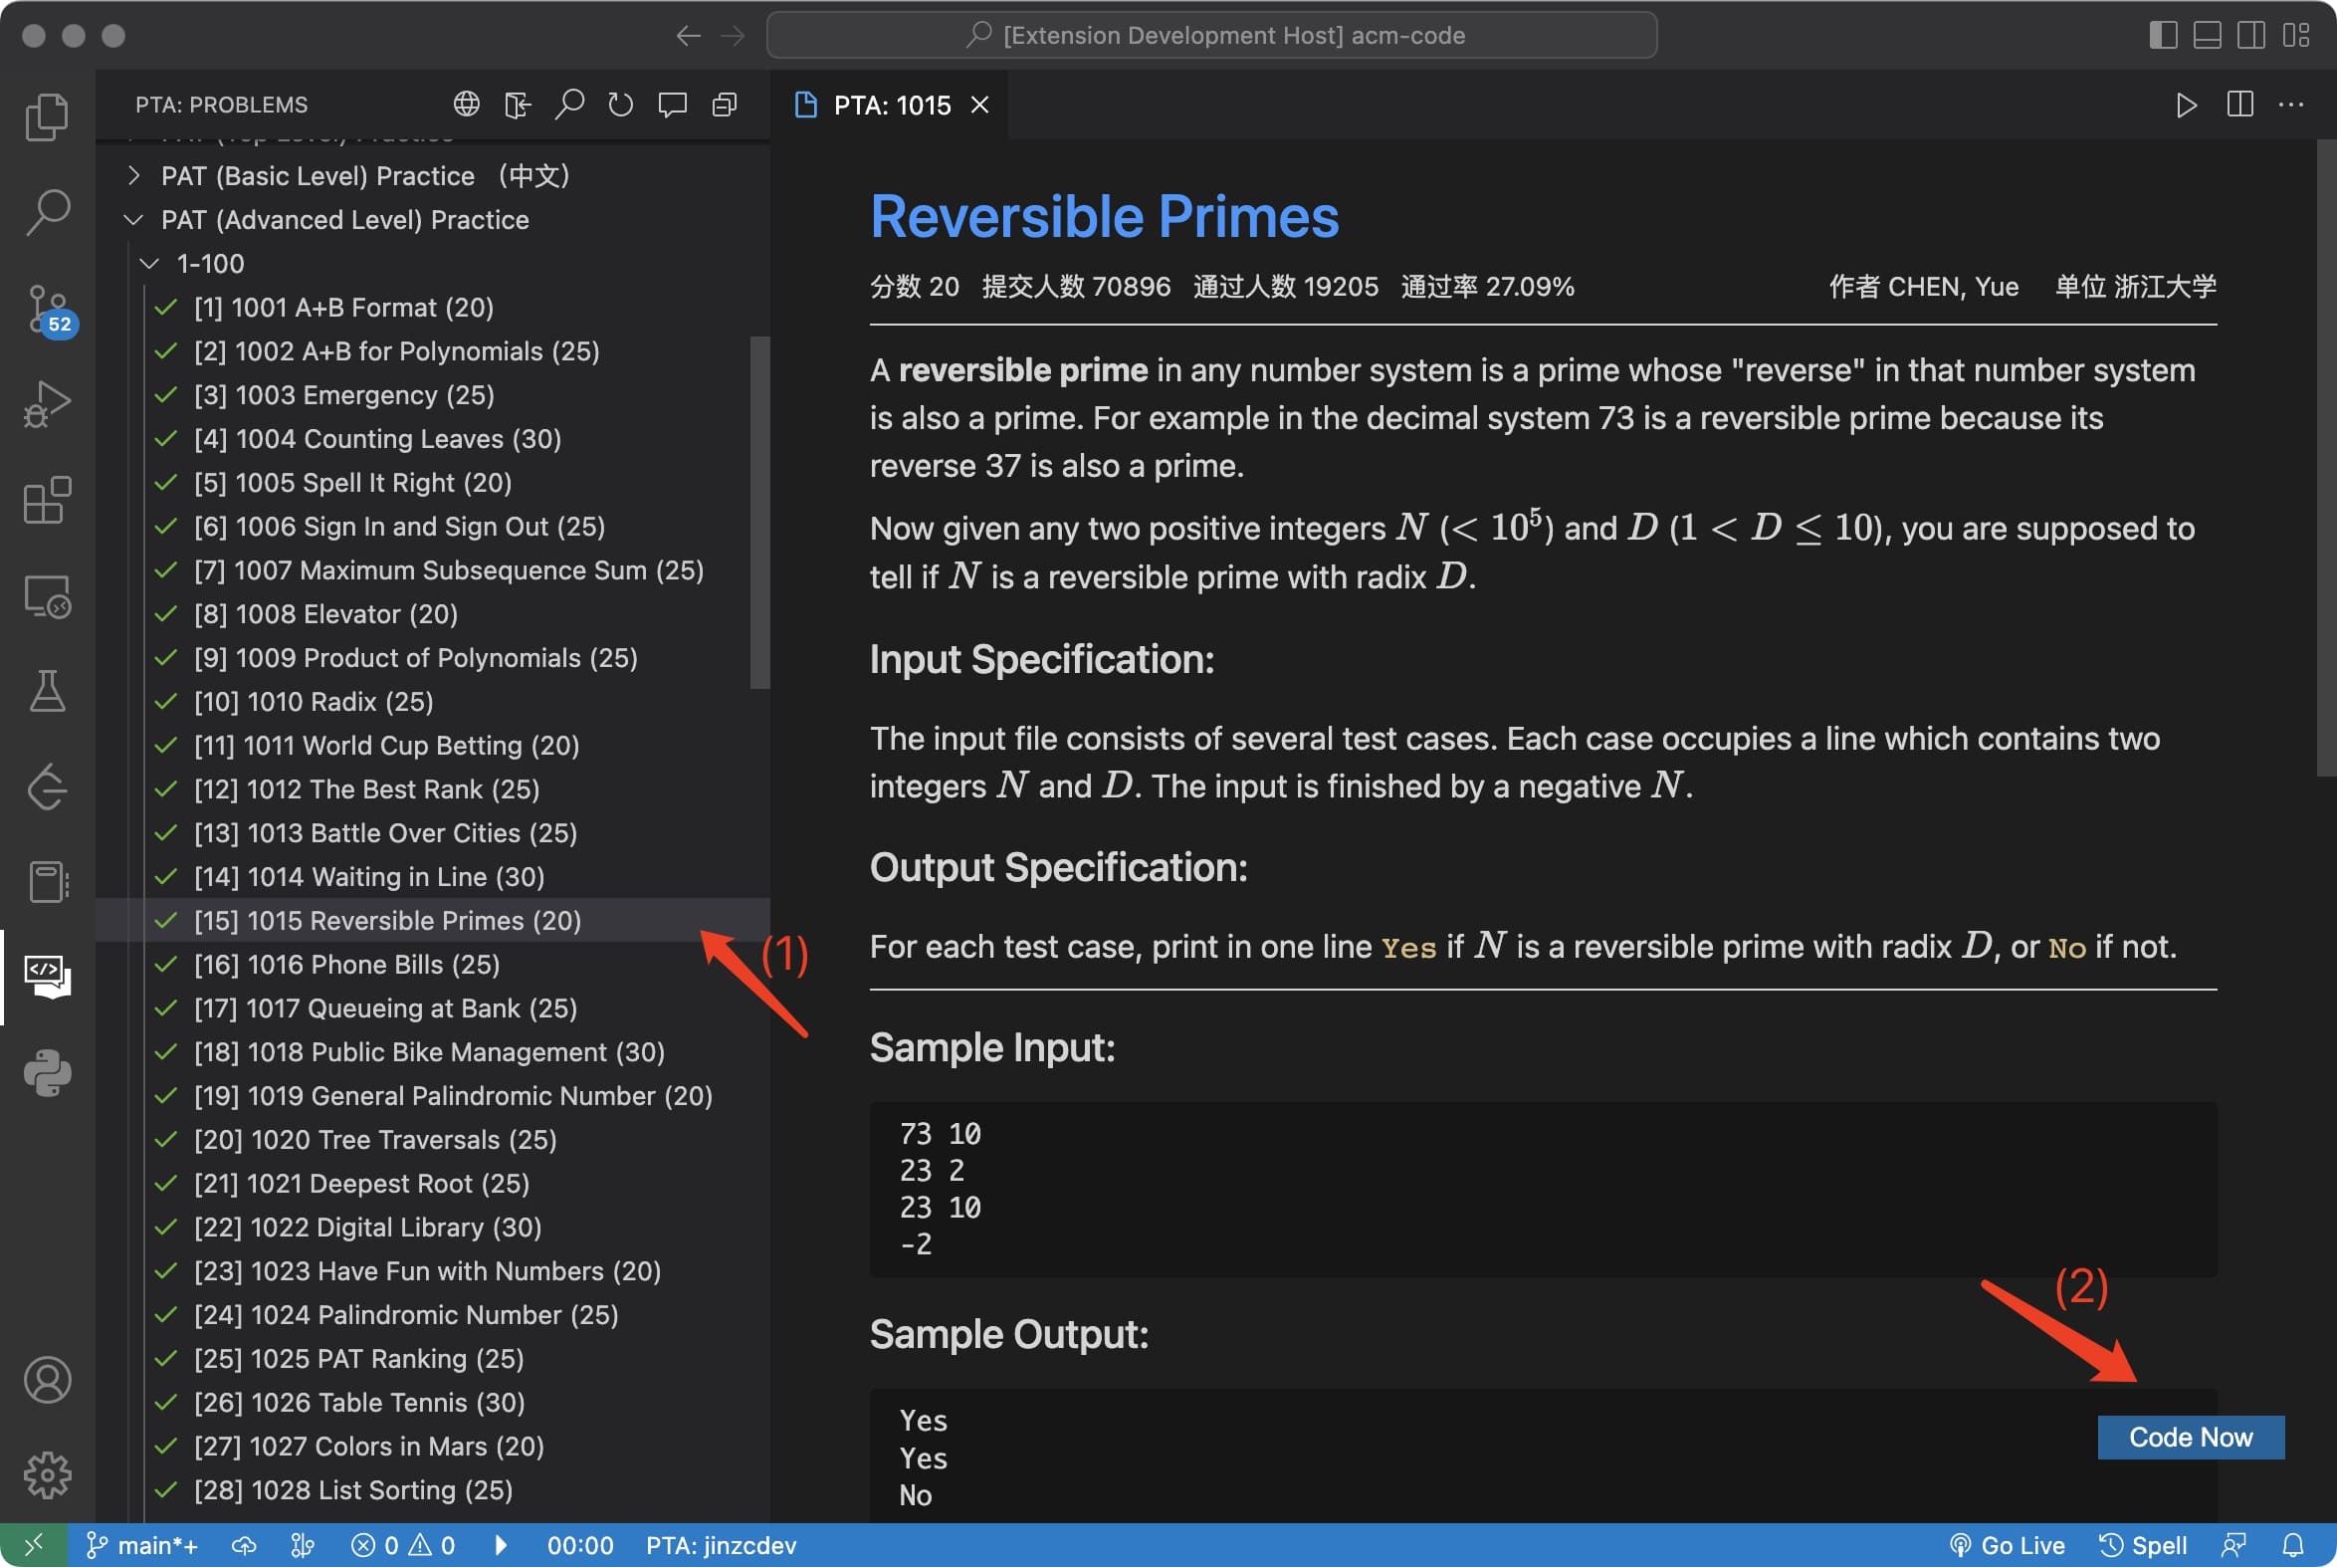Viewport: 2337px width, 1567px height.
Task: Select 1015 Reversible Primes (20) row
Action: [433, 921]
